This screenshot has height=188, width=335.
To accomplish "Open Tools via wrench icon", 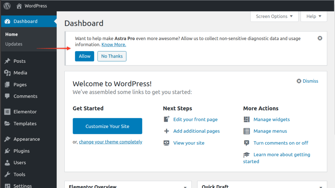I will [x=7, y=174].
